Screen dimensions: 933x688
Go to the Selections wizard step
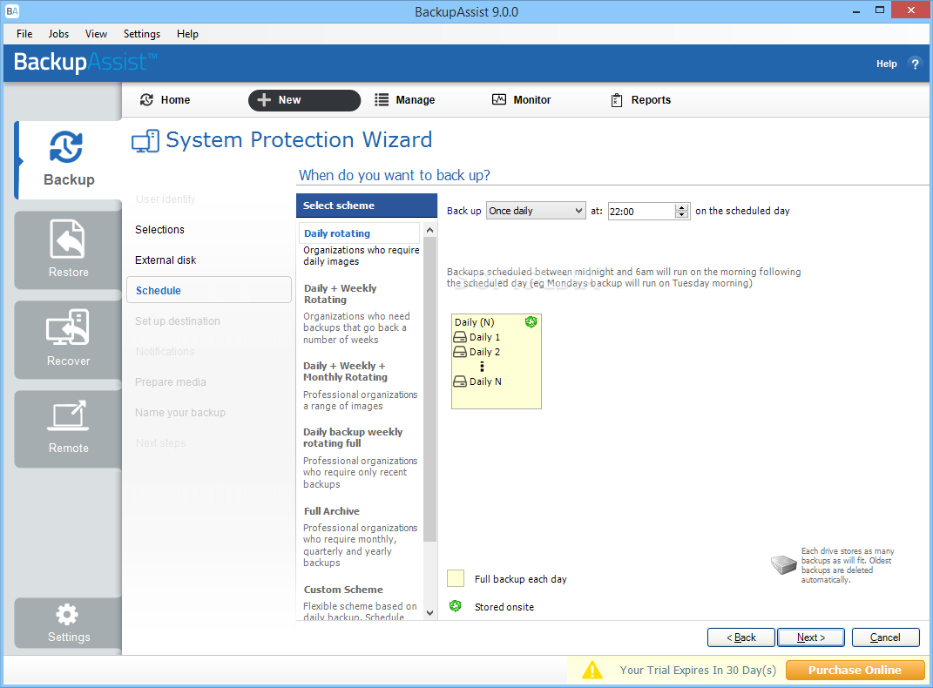(159, 230)
